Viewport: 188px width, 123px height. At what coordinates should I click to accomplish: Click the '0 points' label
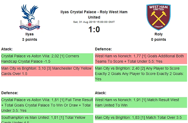pos(158,39)
